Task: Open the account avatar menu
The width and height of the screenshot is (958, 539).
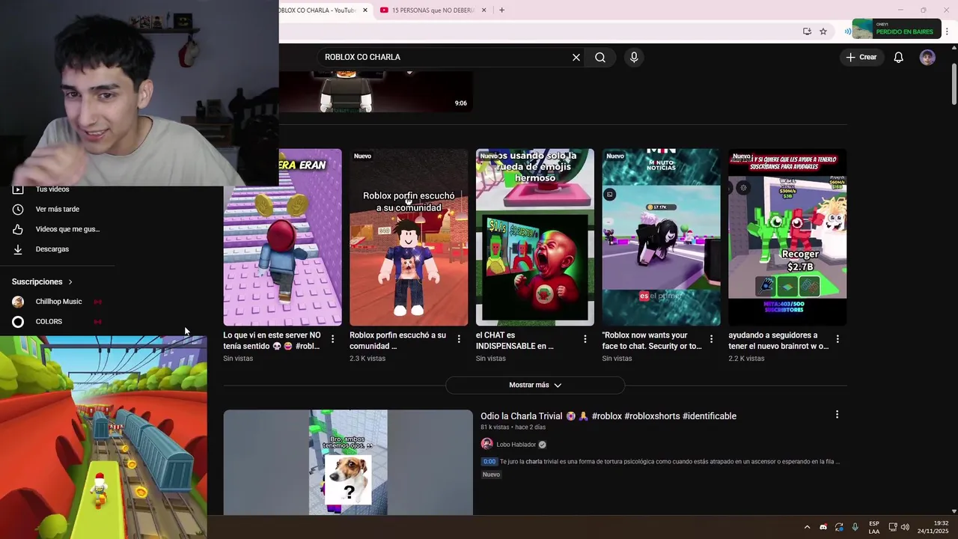Action: coord(927,57)
